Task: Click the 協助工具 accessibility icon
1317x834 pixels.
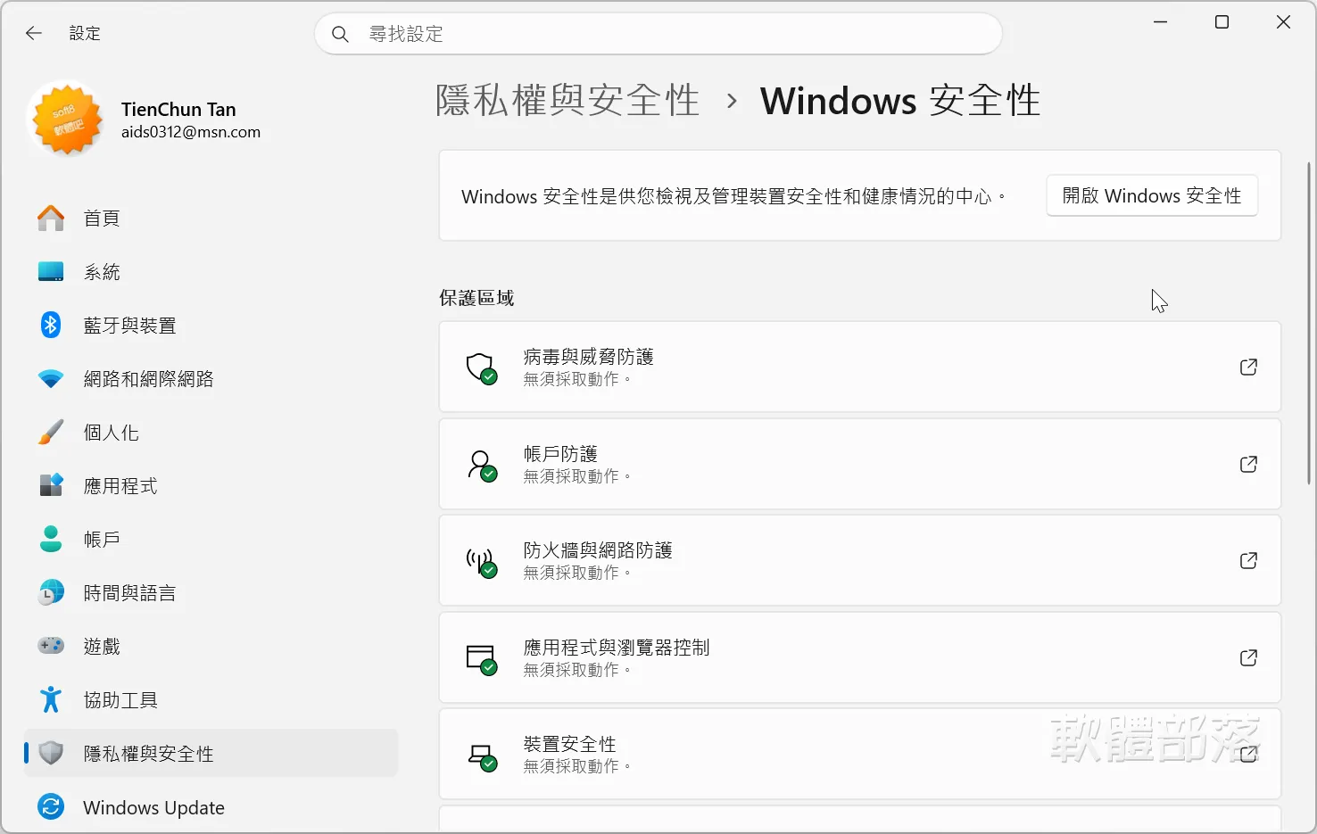Action: point(51,700)
